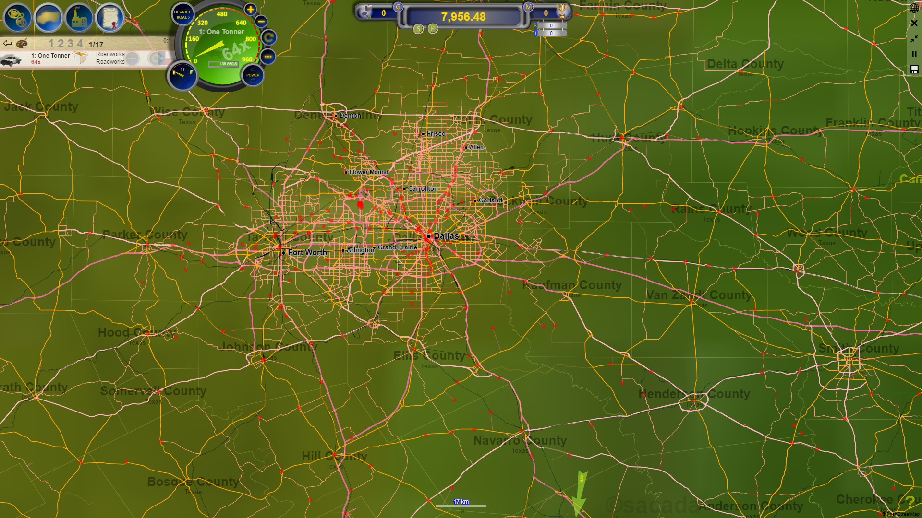Select the undo arrow icon
The height and width of the screenshot is (518, 922).
coord(7,43)
